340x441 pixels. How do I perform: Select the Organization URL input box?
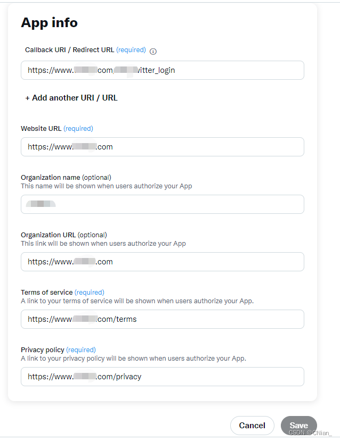click(162, 261)
